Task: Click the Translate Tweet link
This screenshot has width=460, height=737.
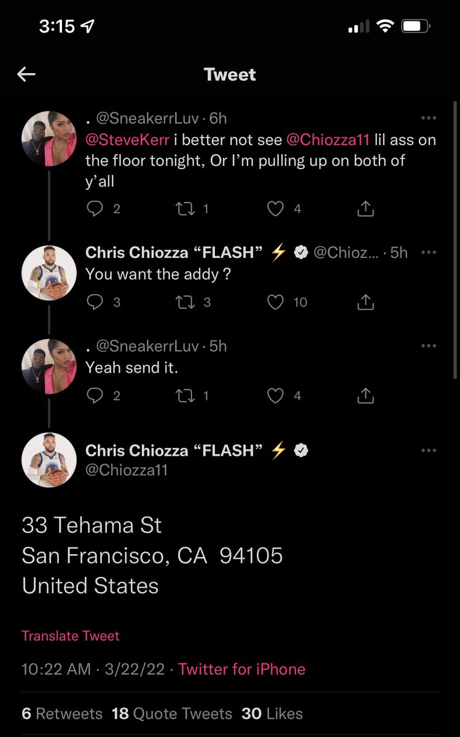Action: [x=71, y=636]
